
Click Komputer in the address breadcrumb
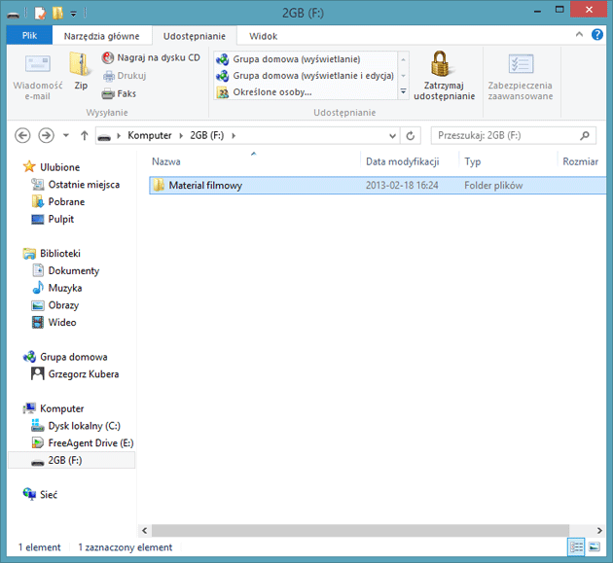coord(150,135)
